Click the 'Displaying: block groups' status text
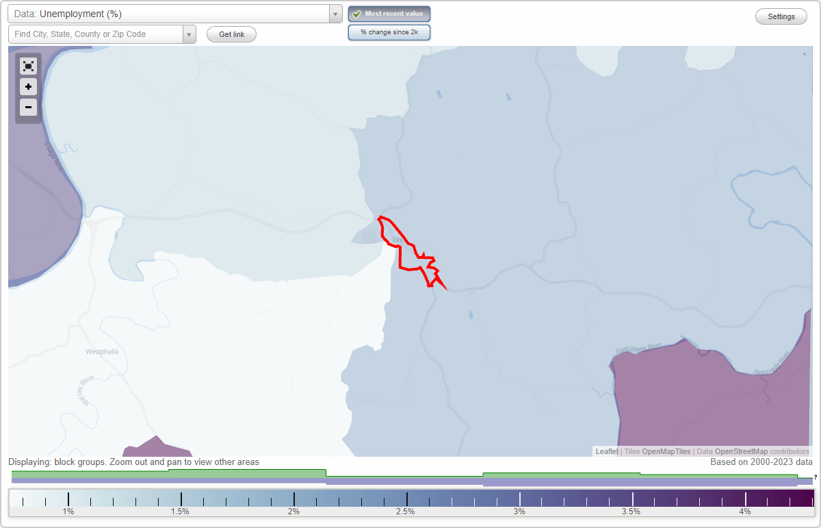 point(134,462)
